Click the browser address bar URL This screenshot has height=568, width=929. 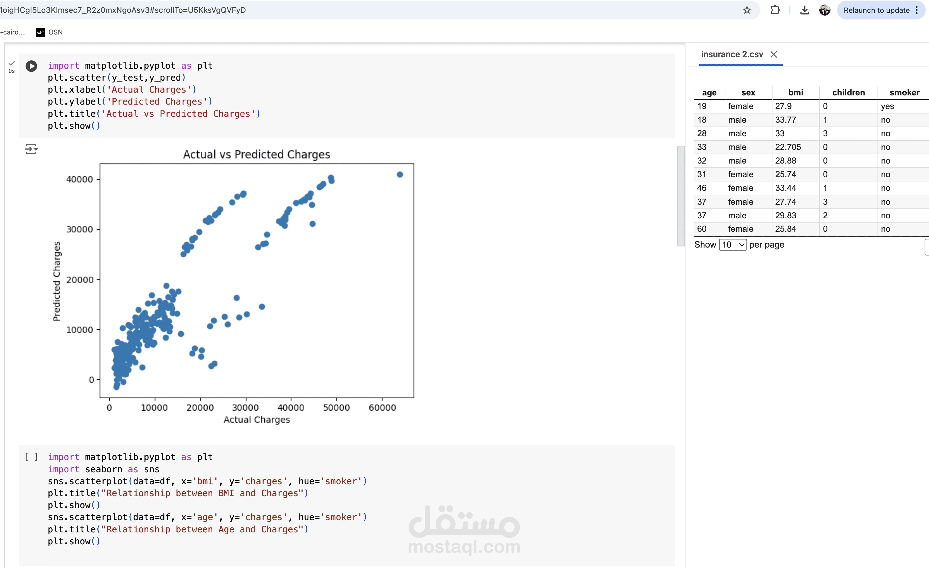[123, 10]
